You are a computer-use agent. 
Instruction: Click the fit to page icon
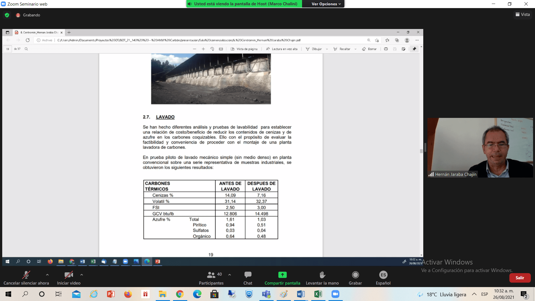tap(221, 49)
